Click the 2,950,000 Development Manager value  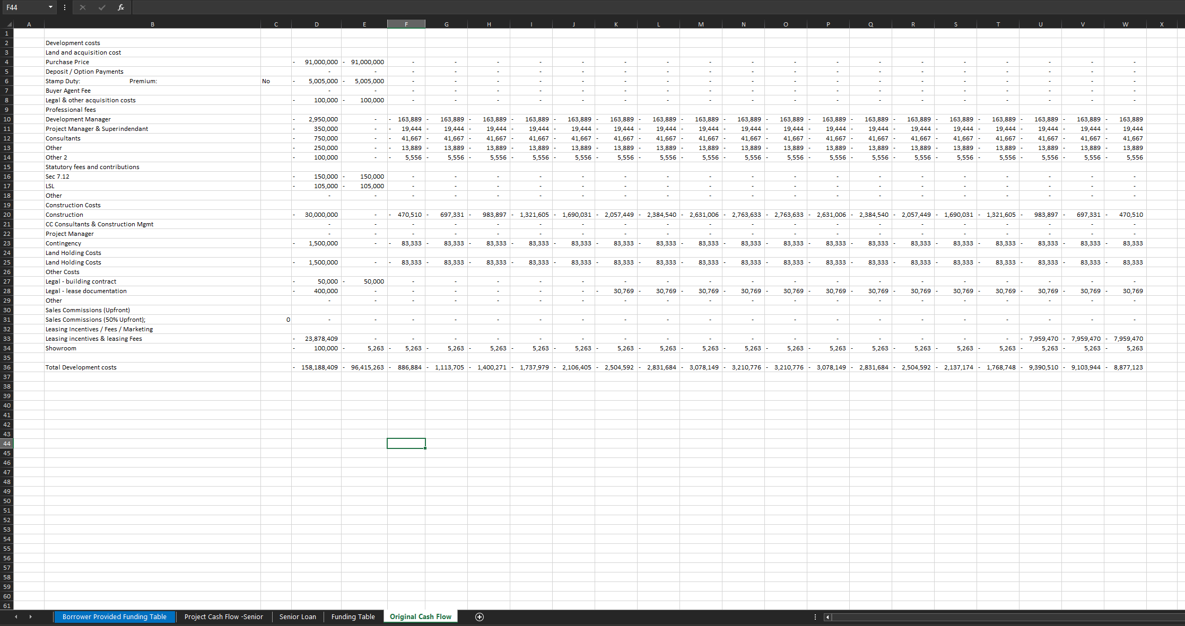(x=317, y=119)
